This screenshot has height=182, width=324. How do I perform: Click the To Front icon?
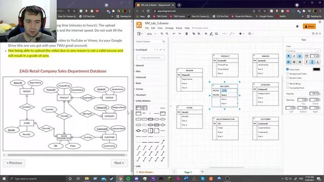[194, 34]
